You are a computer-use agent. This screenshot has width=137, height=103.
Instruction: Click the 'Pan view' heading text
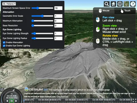(108, 17)
